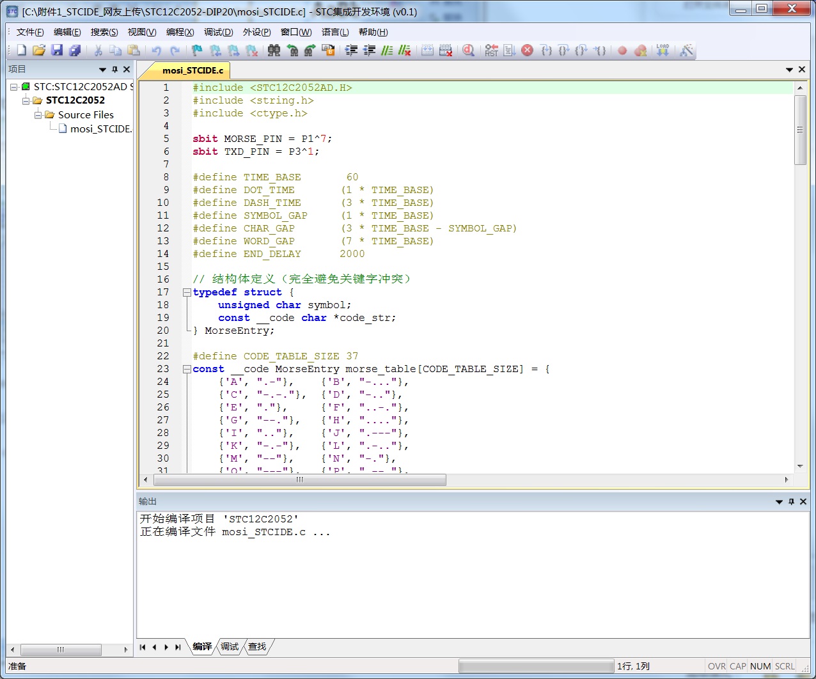Click the step out braces icon
Screen dimensions: 816x679
pos(581,51)
